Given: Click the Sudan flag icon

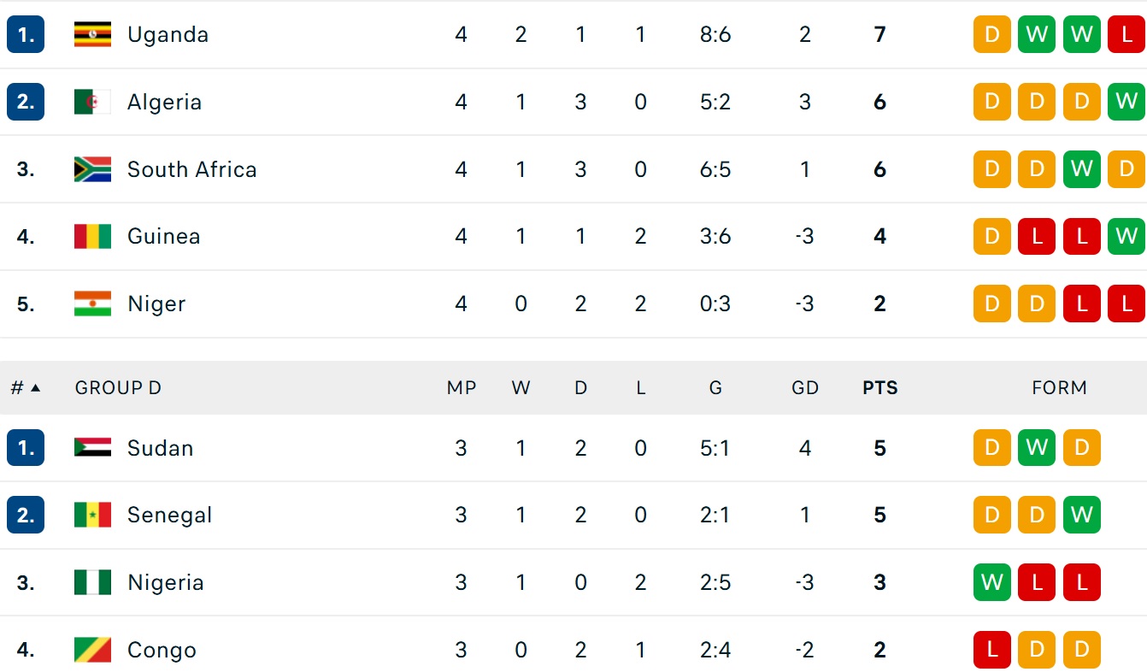Looking at the screenshot, I should point(92,448).
